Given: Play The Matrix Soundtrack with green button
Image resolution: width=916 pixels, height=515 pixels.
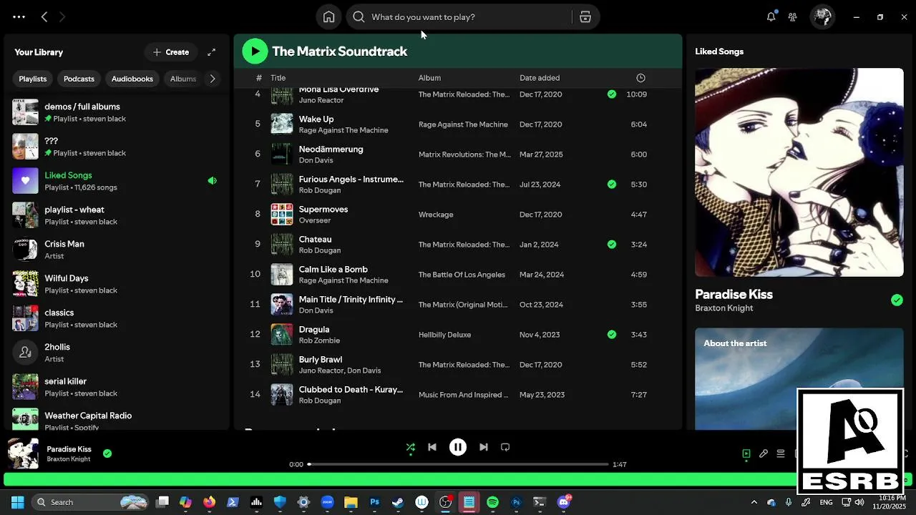Looking at the screenshot, I should tap(255, 51).
